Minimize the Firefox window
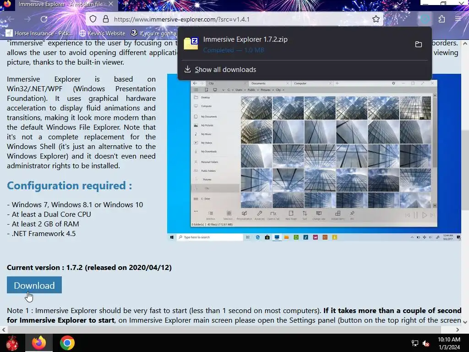 [425, 3]
